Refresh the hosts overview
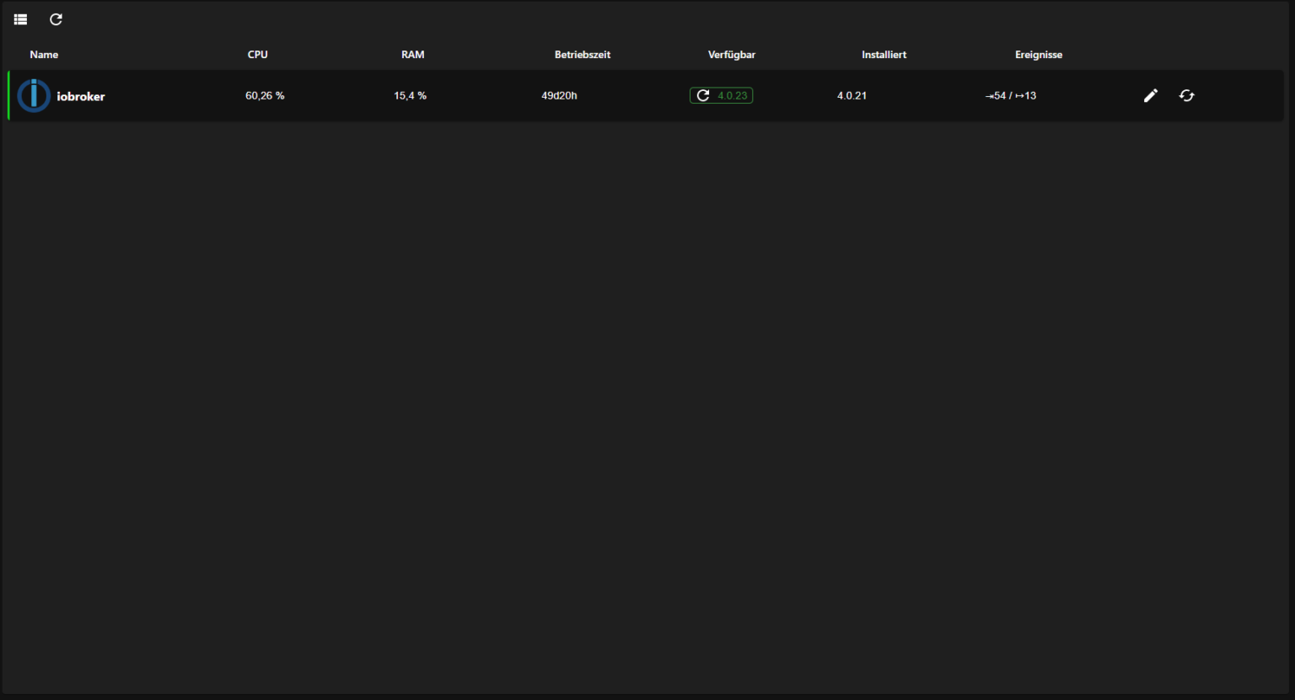Screen dimensions: 1295x700 (56, 19)
